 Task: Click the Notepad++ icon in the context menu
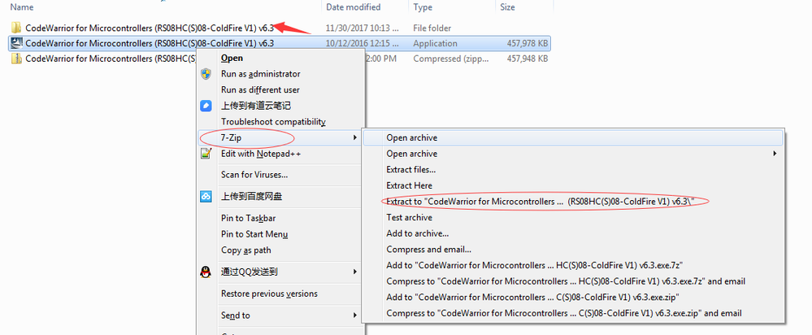[206, 154]
